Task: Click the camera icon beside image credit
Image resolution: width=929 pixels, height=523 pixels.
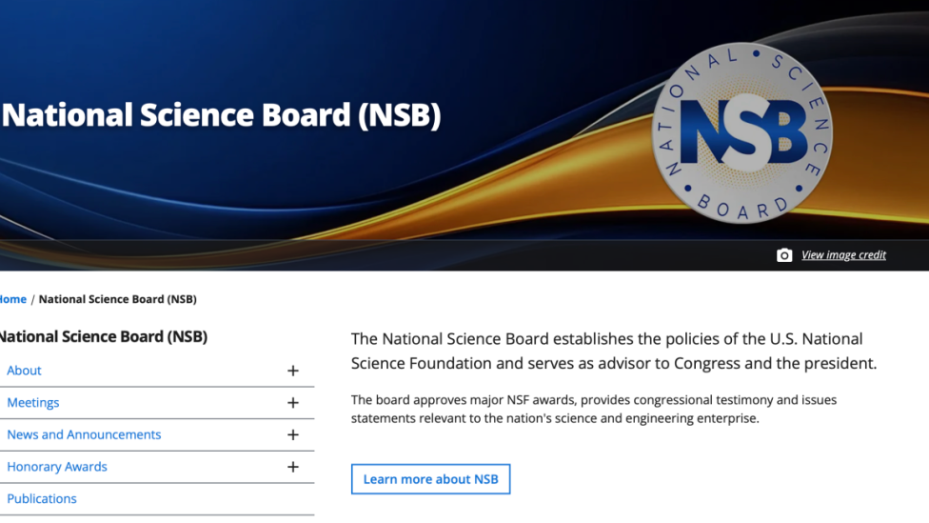Action: click(784, 255)
